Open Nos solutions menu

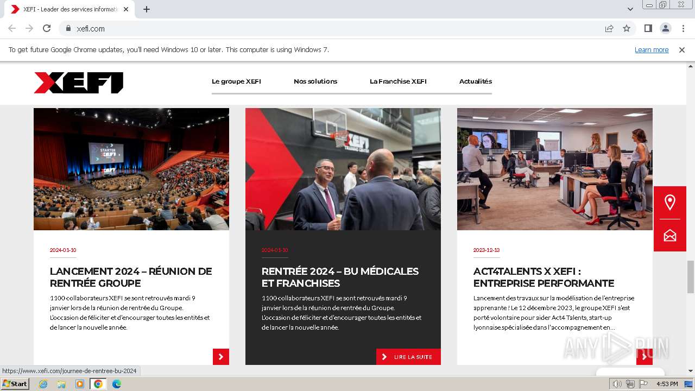[315, 81]
